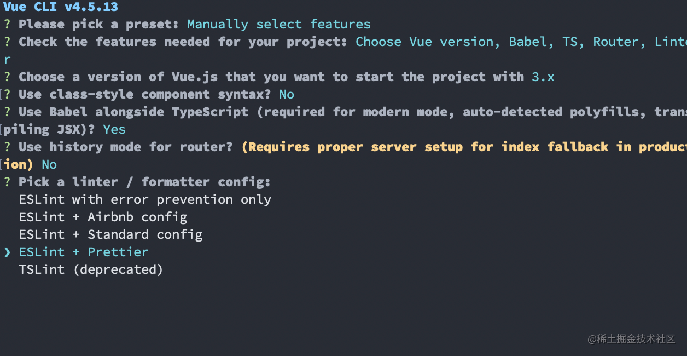
Task: Click the Manually select features answer
Action: [x=279, y=24]
